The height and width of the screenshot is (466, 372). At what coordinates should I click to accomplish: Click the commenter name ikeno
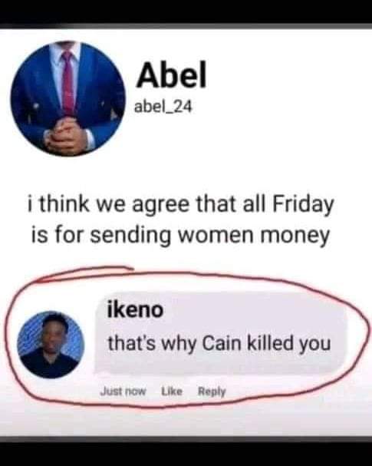[x=135, y=309]
